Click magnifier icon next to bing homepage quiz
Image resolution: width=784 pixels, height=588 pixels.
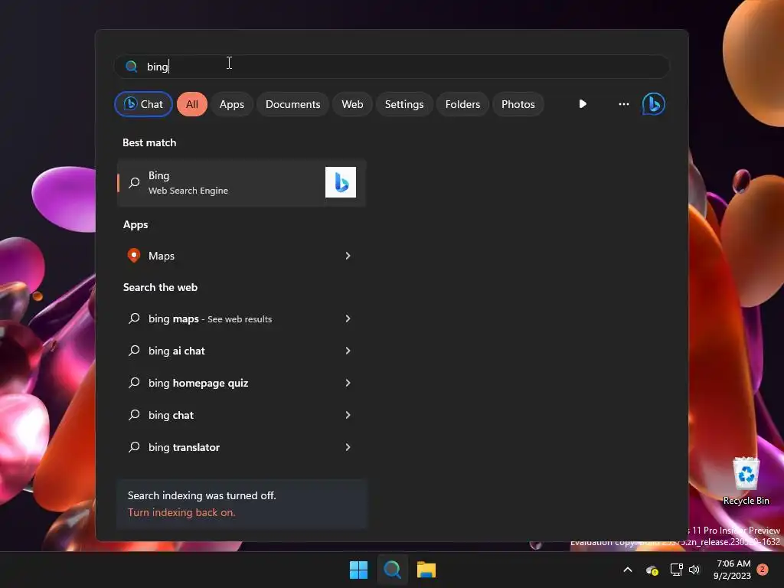(134, 383)
